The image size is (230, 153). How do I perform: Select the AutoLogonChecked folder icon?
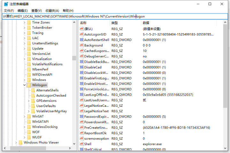pyautogui.click(x=33, y=95)
